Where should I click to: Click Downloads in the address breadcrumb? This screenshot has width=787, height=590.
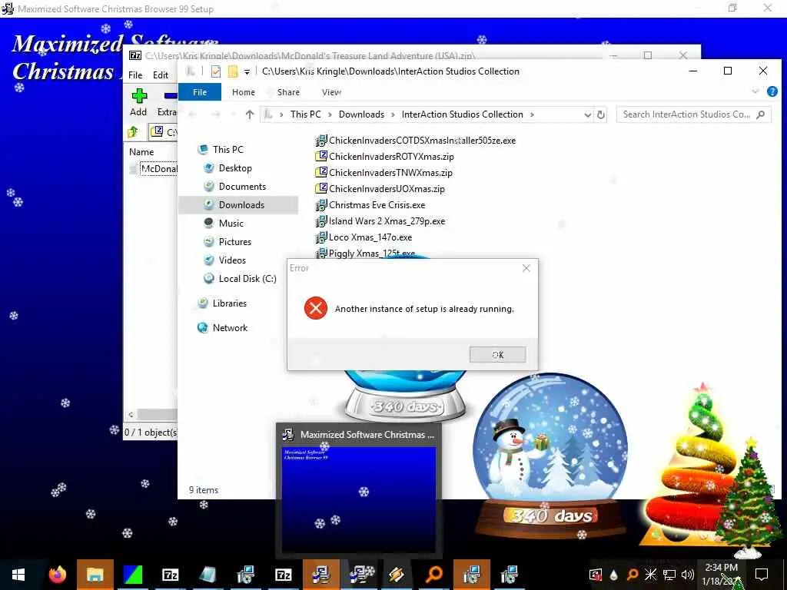[x=361, y=114]
